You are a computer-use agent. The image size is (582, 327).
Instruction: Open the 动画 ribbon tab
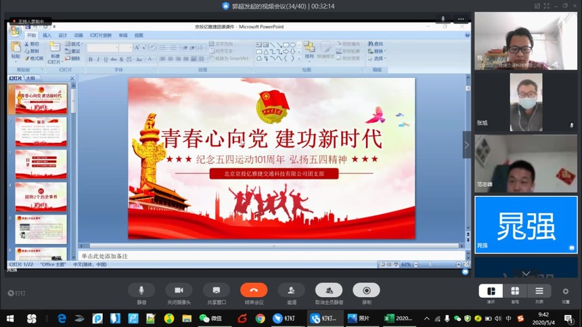click(x=79, y=35)
